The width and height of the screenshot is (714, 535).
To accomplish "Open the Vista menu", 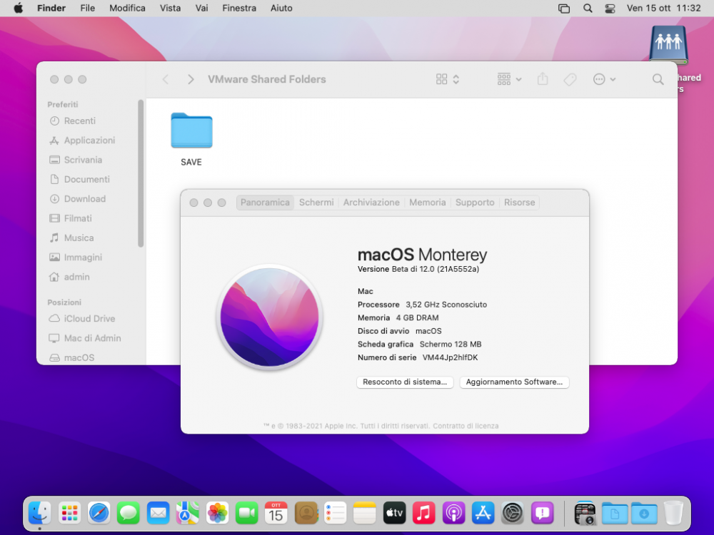I will (x=170, y=8).
